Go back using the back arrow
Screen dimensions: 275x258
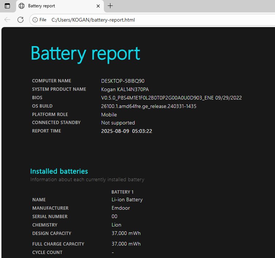pyautogui.click(x=7, y=20)
